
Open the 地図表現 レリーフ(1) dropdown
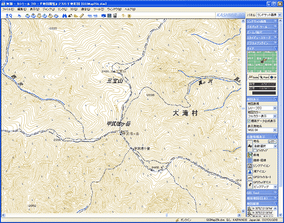coord(262,108)
